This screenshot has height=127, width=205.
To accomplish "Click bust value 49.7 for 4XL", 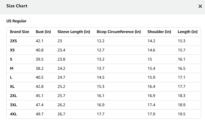I will (40, 114).
